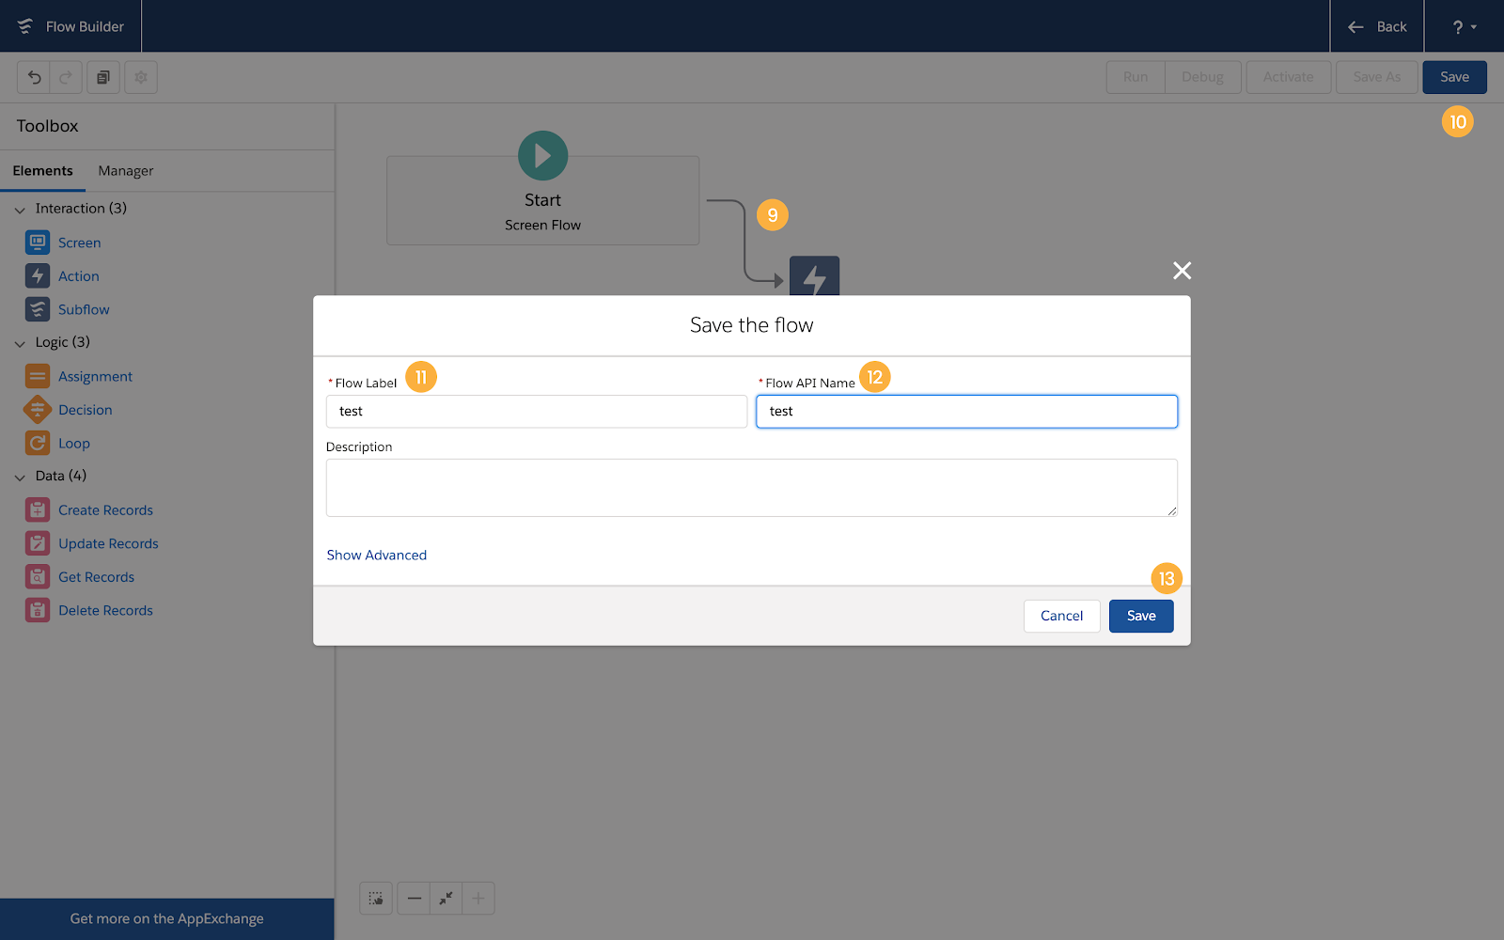Collapse the Interaction section chevron
This screenshot has height=940, width=1504.
coord(20,210)
